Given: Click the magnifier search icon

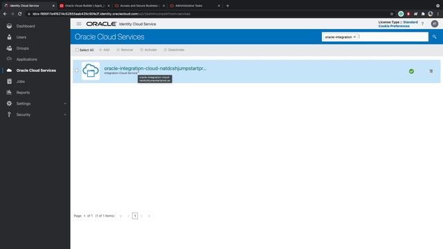Looking at the screenshot, I should pyautogui.click(x=434, y=37).
